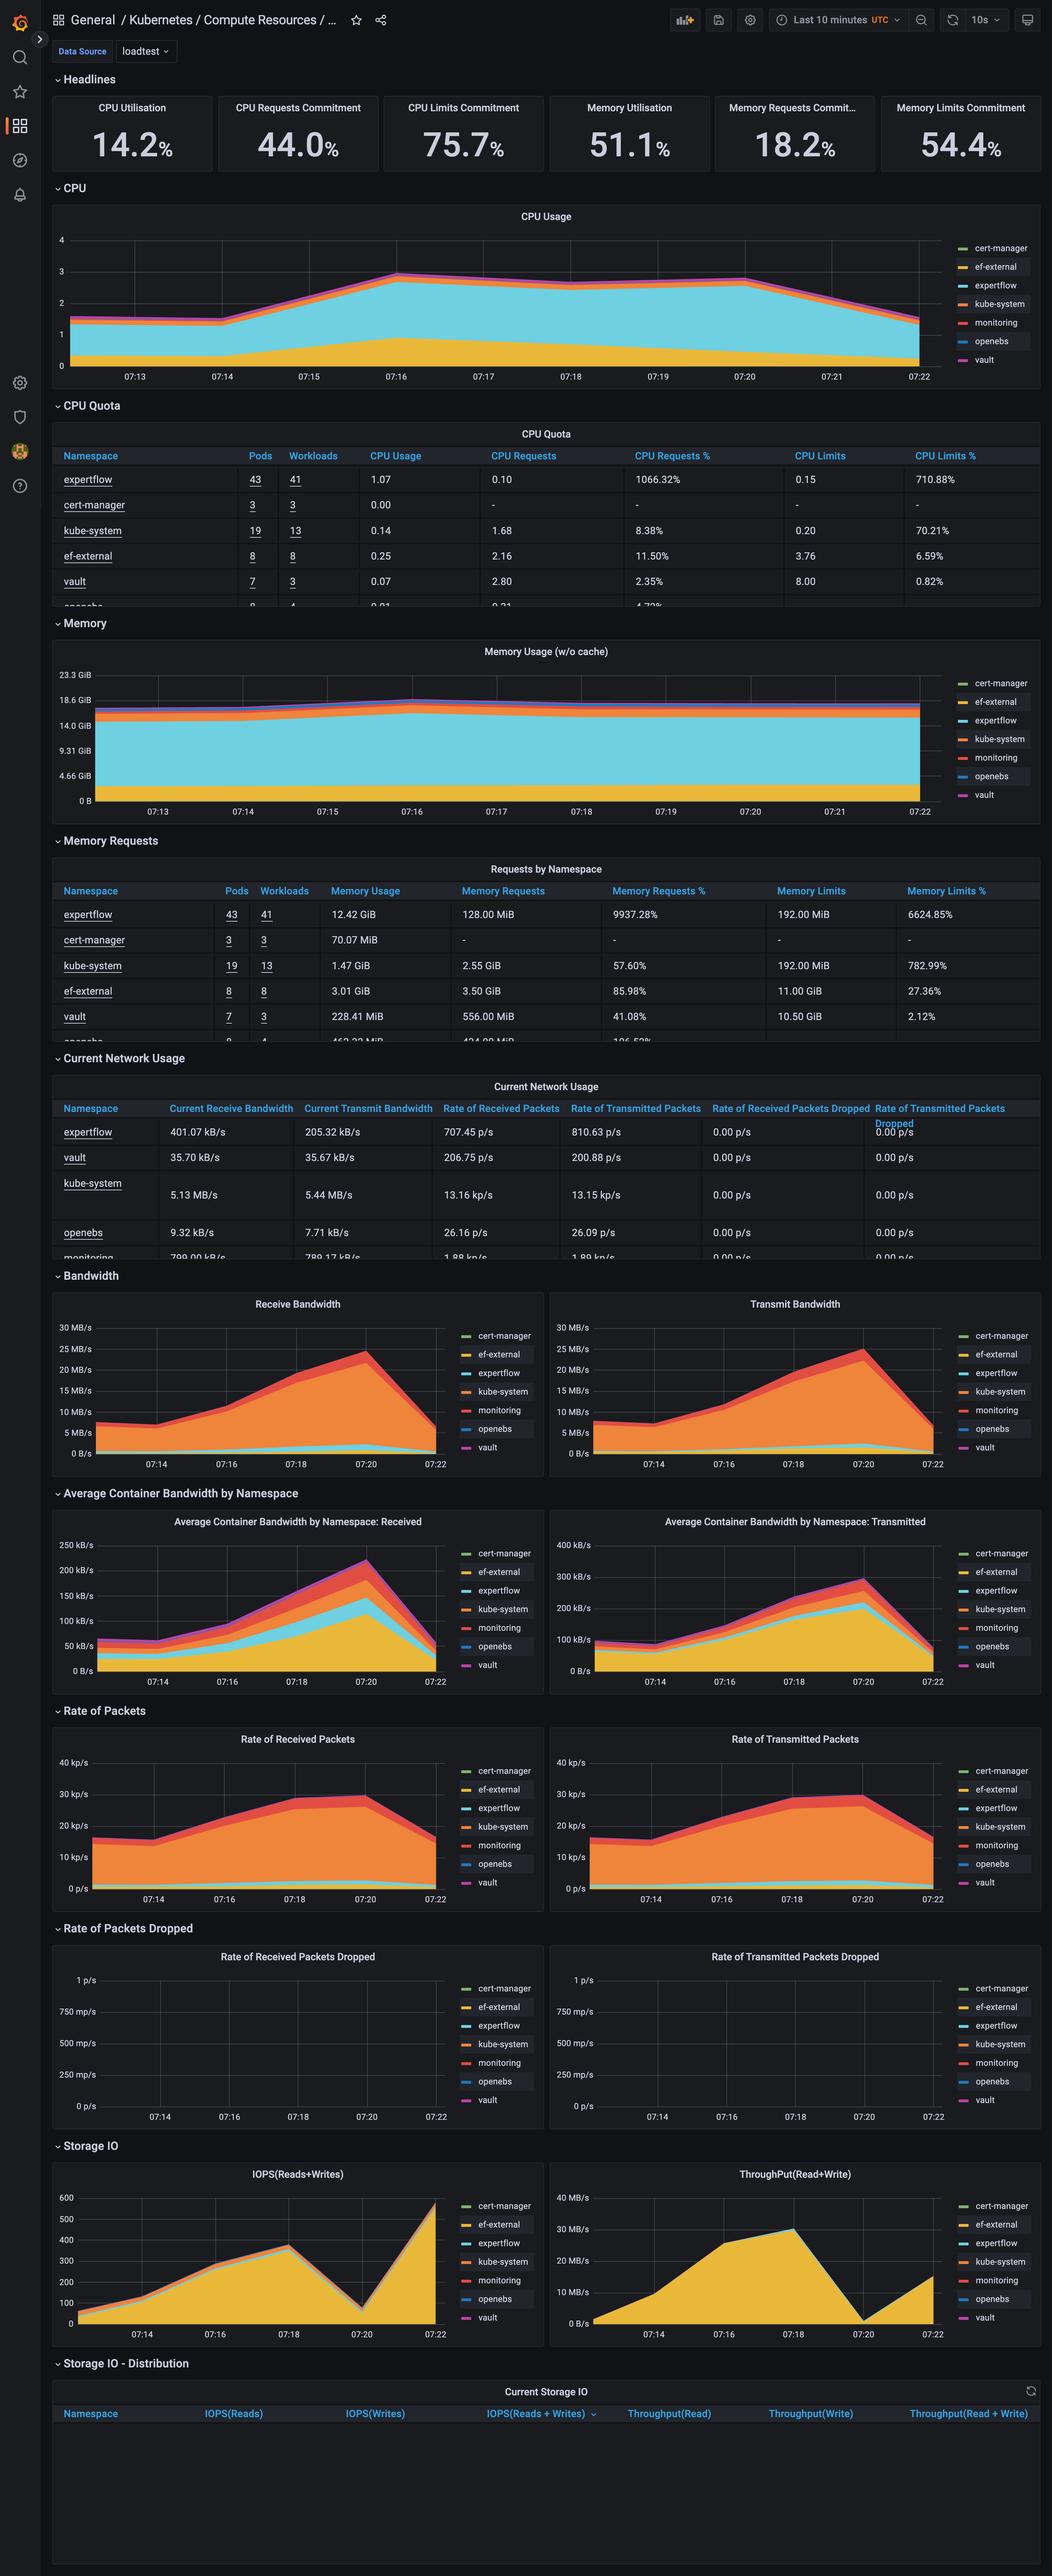Open dashboard settings gear icon
The width and height of the screenshot is (1052, 2576).
coord(750,20)
